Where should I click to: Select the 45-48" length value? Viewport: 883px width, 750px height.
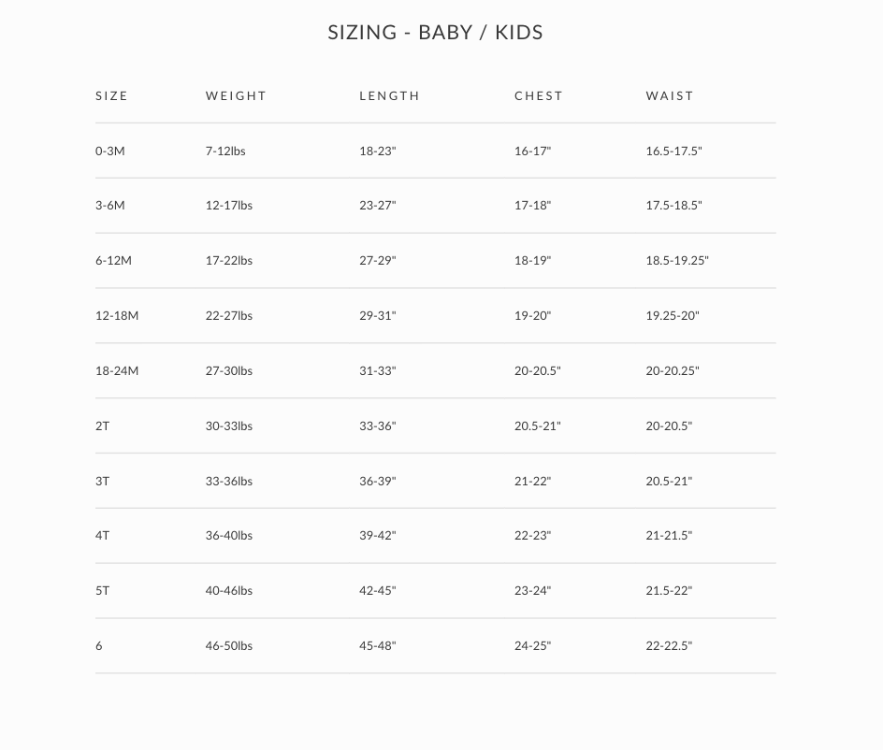click(378, 646)
